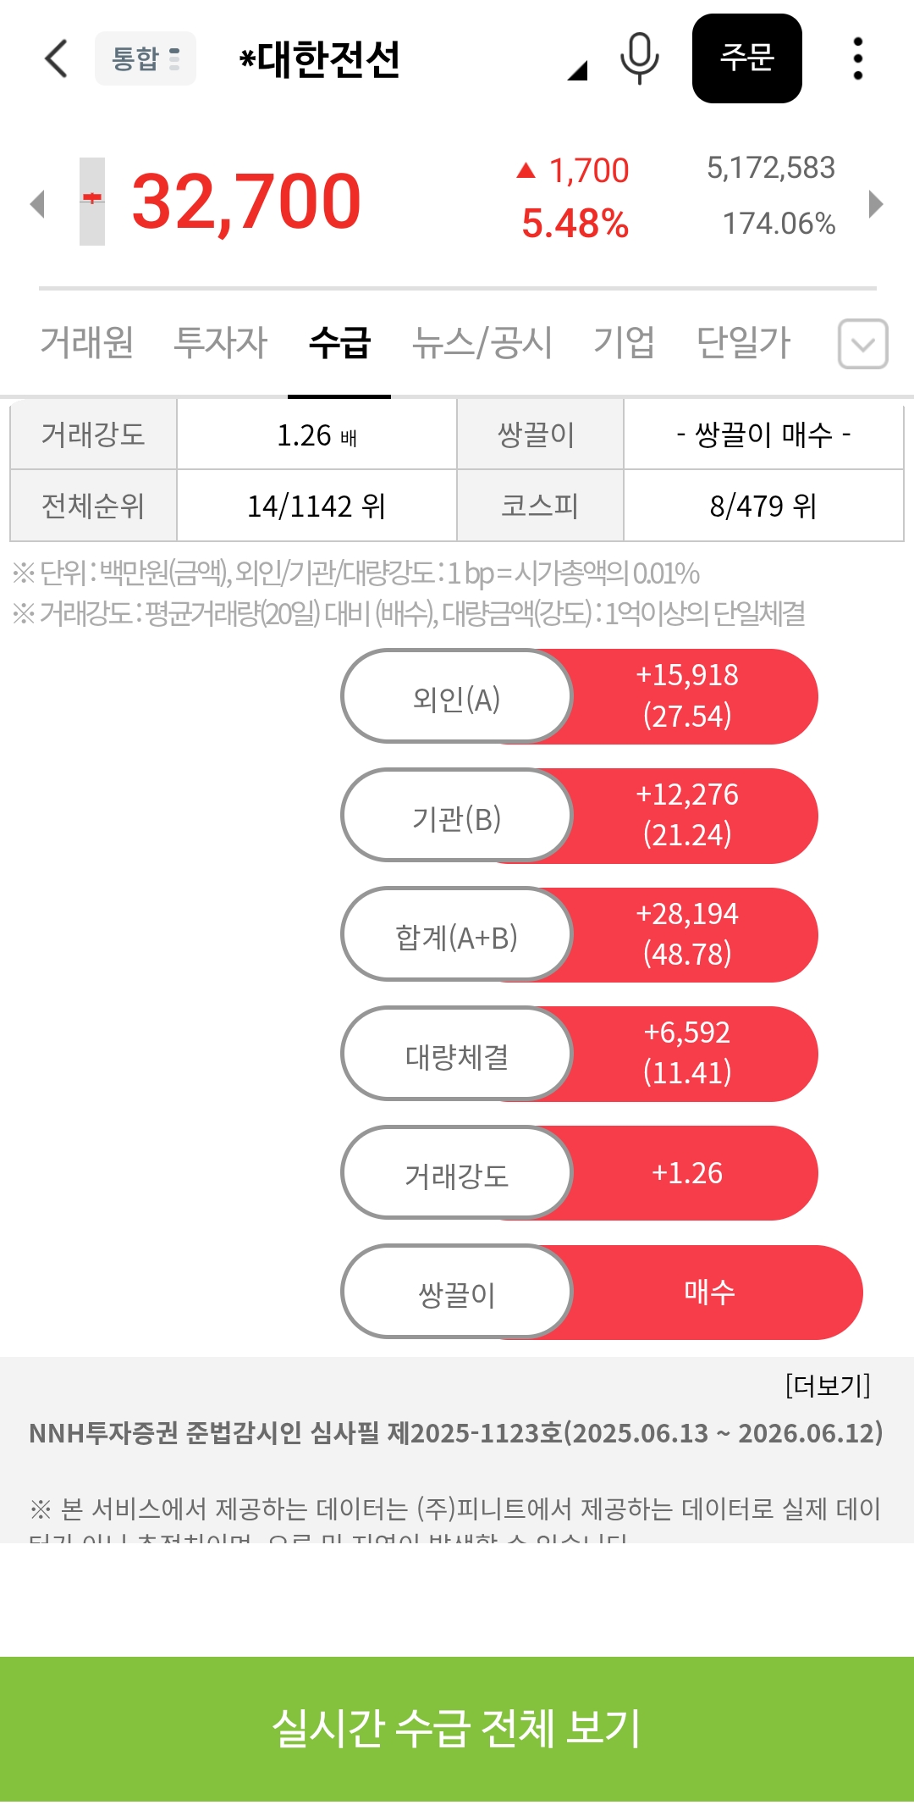Toggle the 통합 market selector
The height and width of the screenshot is (1805, 914).
tap(146, 58)
